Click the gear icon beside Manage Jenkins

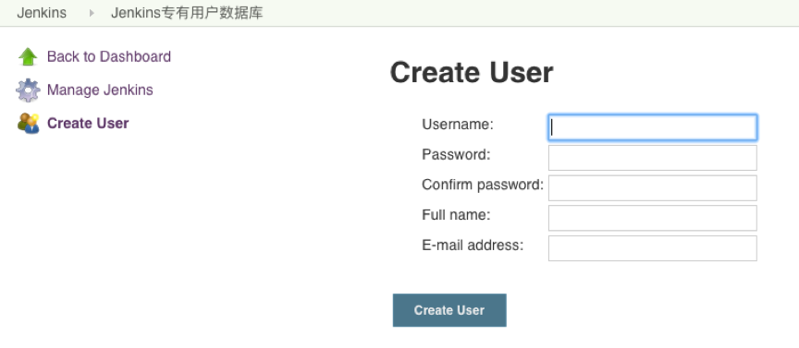pyautogui.click(x=28, y=90)
